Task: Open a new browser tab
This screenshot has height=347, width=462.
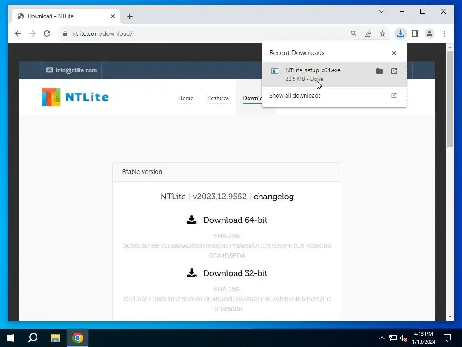Action: (130, 16)
